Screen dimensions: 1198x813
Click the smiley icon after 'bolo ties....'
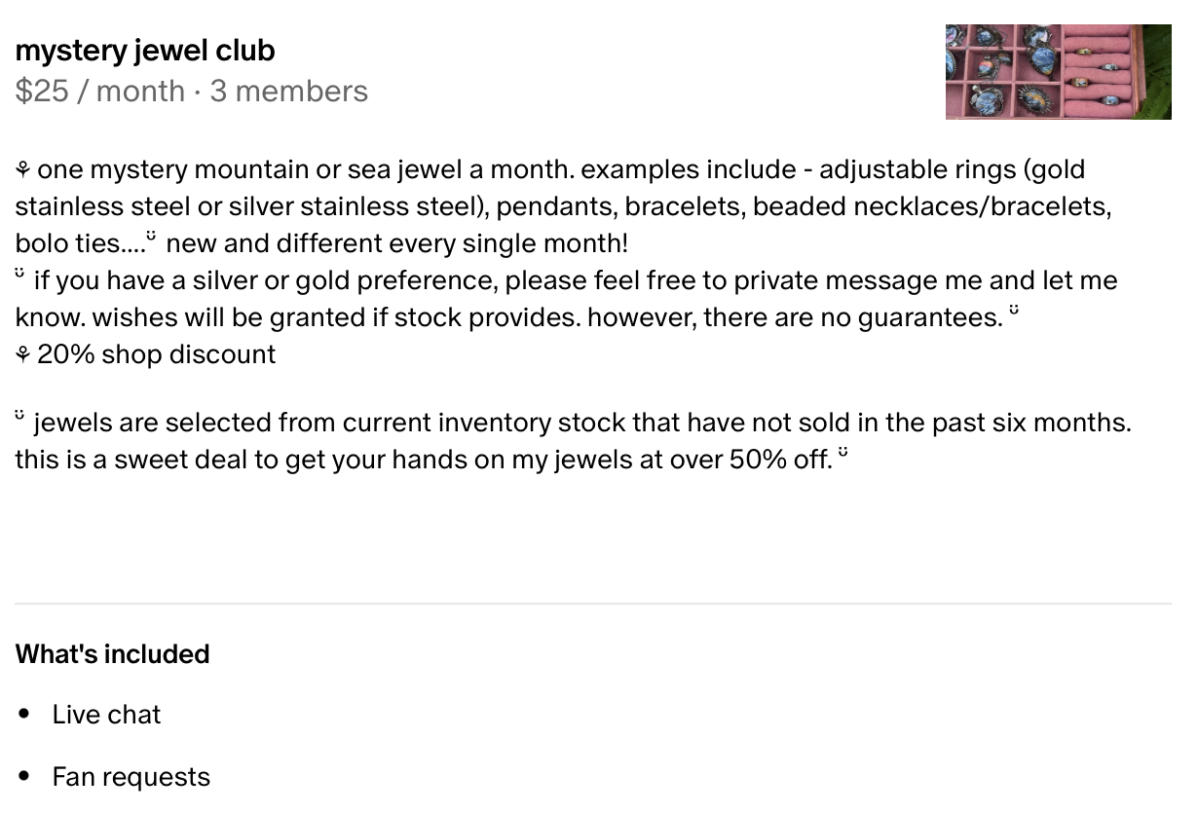[152, 237]
